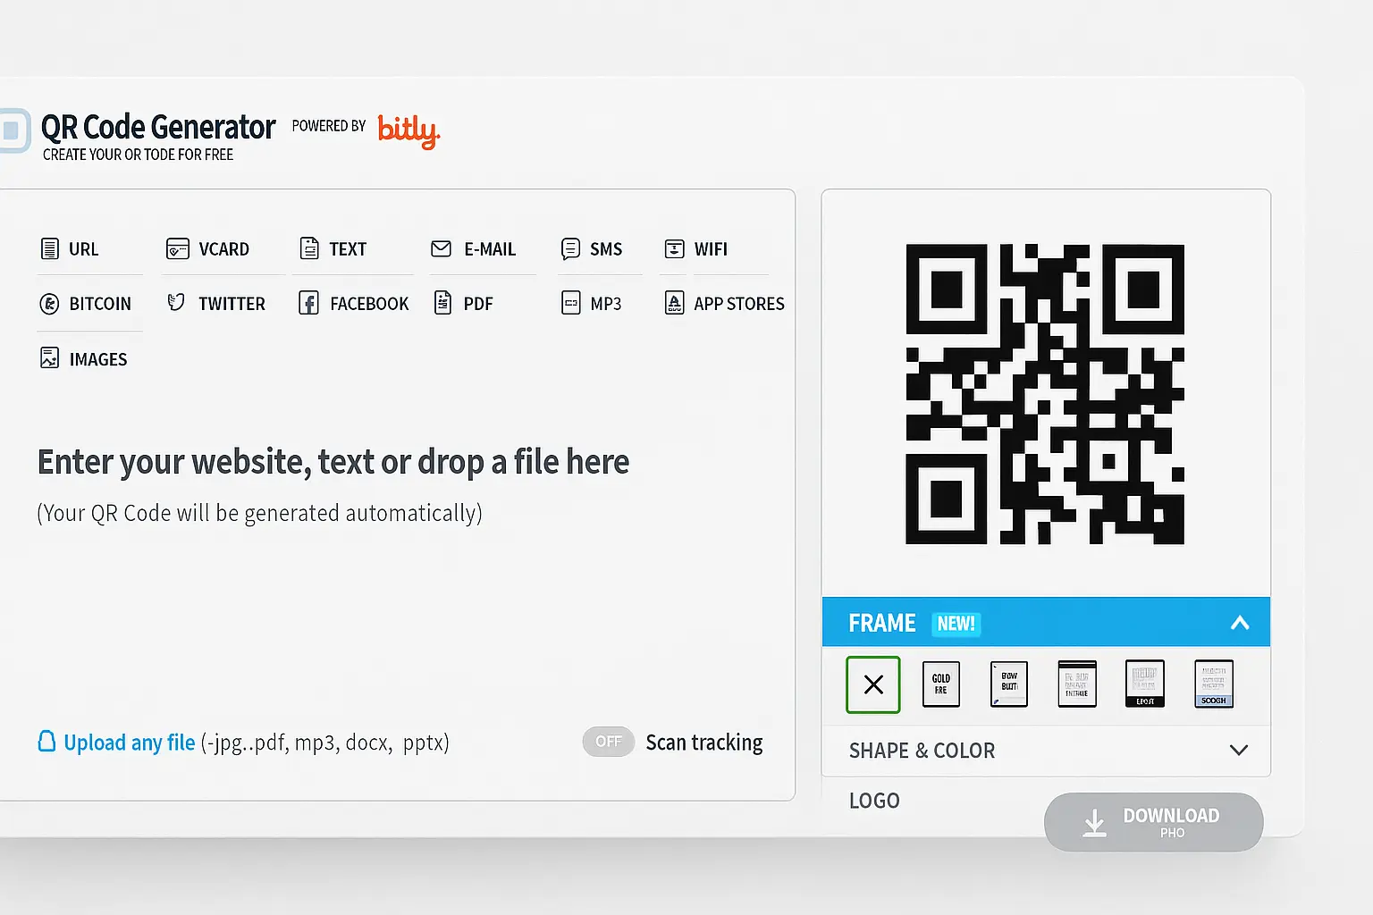Click the SMS speech bubble icon
Screen dimensions: 1373x915
click(x=570, y=248)
